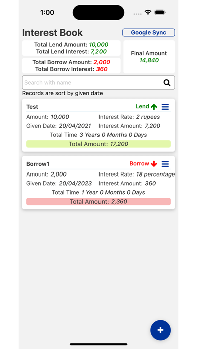Focus the Search with name field
Screen dimensions: 197x349
(98, 83)
